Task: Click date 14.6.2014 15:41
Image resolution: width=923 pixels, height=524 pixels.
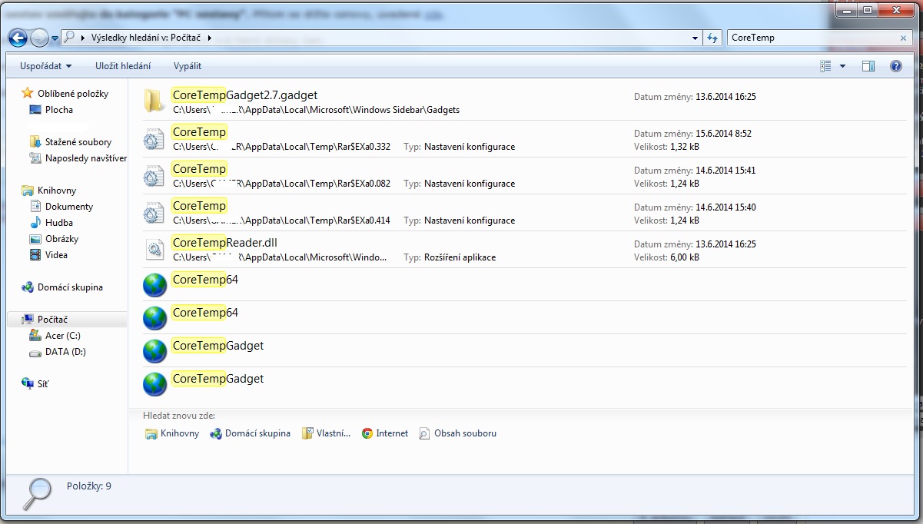Action: [725, 170]
